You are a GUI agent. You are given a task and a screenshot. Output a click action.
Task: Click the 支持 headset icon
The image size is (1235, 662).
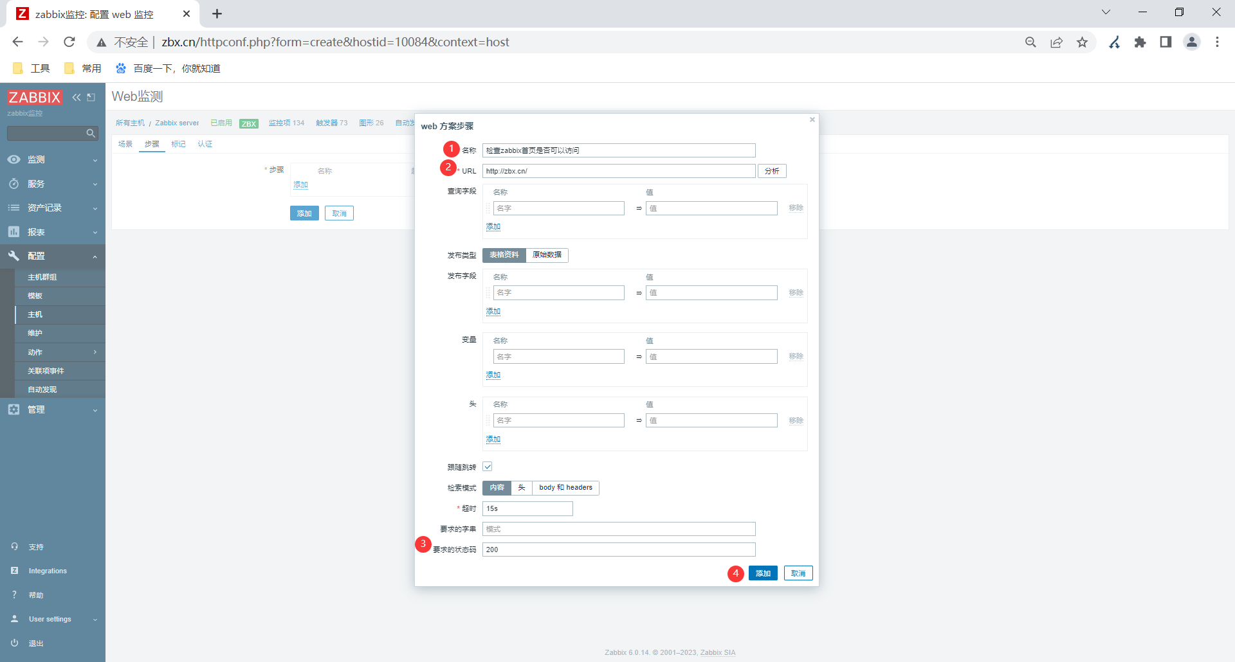[14, 546]
